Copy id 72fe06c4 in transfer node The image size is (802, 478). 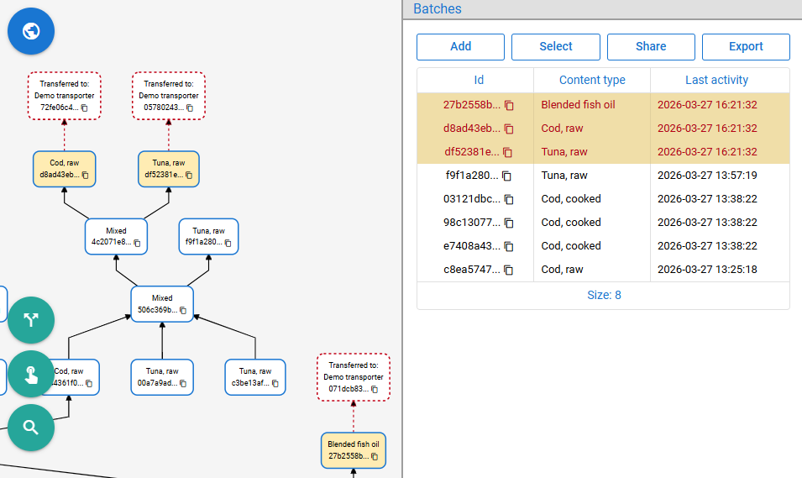[85, 108]
